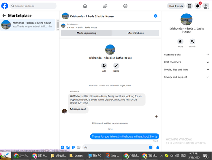Image resolution: width=212 pixels, height=160 pixels.
Task: Click the large listing picture in right panel
Action: coord(187,19)
